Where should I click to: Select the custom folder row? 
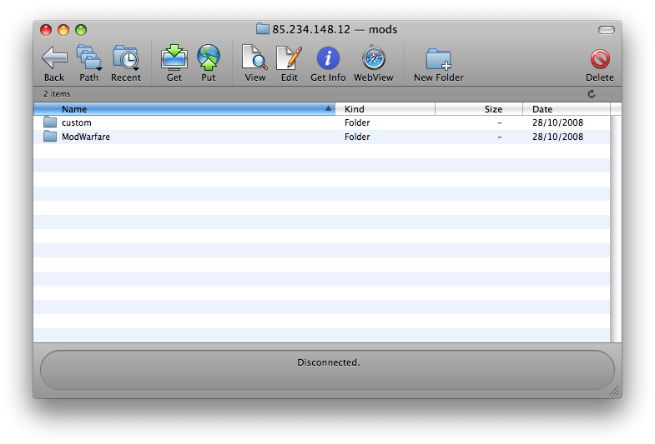(321, 122)
